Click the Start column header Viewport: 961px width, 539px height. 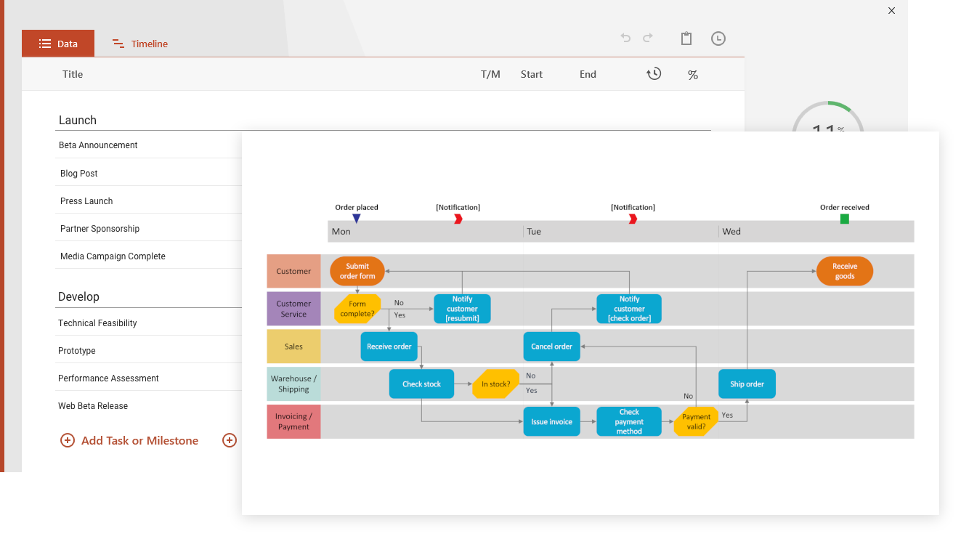[x=531, y=74]
